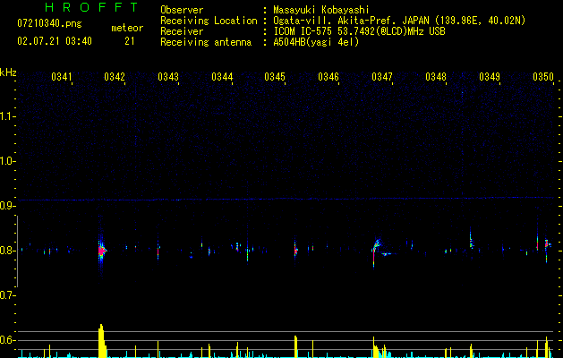Click the 0345 time marker

[275, 77]
